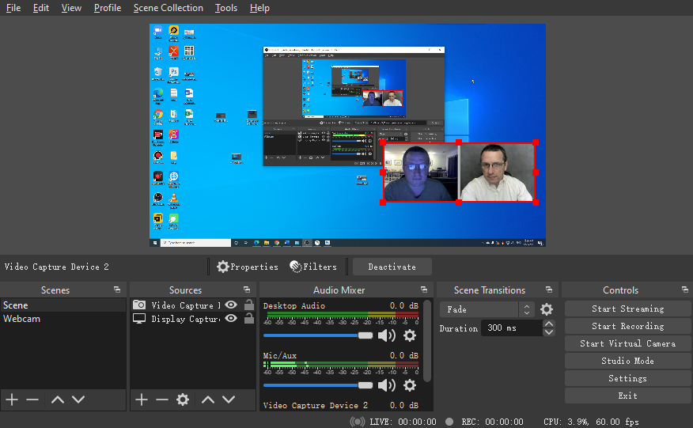Click Start Recording
The width and height of the screenshot is (693, 428).
[x=627, y=326]
